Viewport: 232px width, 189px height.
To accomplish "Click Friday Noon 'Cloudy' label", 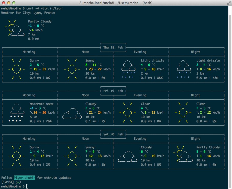I will [x=91, y=104].
